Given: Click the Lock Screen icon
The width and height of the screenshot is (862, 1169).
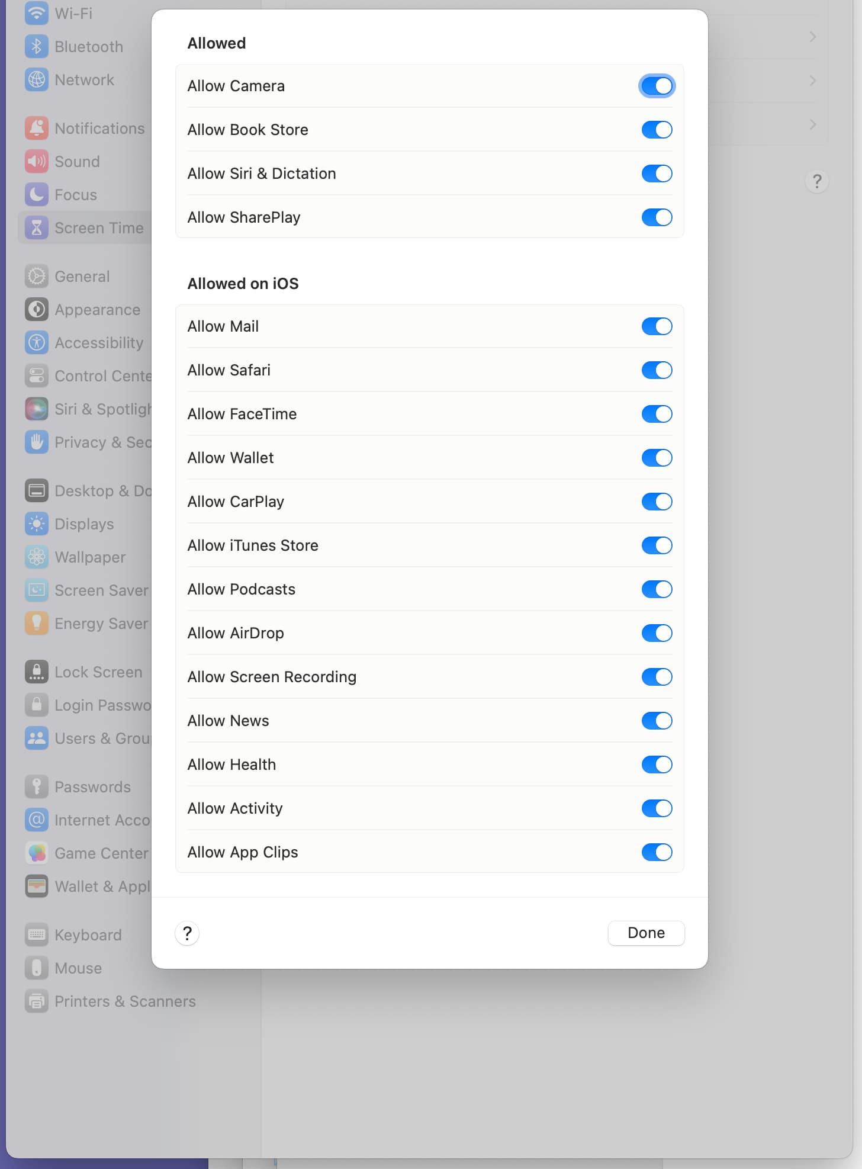Looking at the screenshot, I should [x=37, y=672].
